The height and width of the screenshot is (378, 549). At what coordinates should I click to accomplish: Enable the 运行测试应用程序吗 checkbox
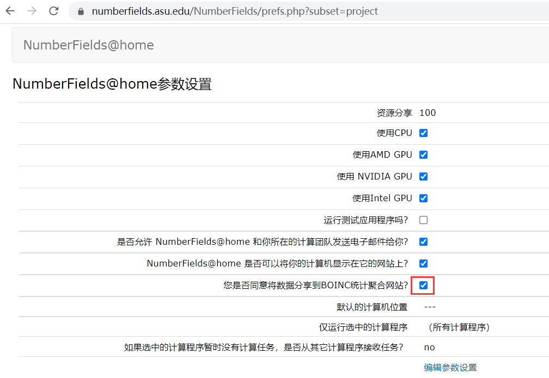(x=423, y=220)
